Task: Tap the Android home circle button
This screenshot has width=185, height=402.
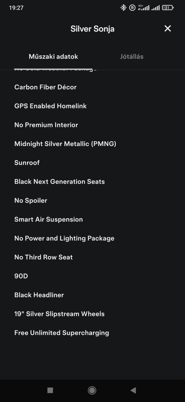Action: [92, 390]
